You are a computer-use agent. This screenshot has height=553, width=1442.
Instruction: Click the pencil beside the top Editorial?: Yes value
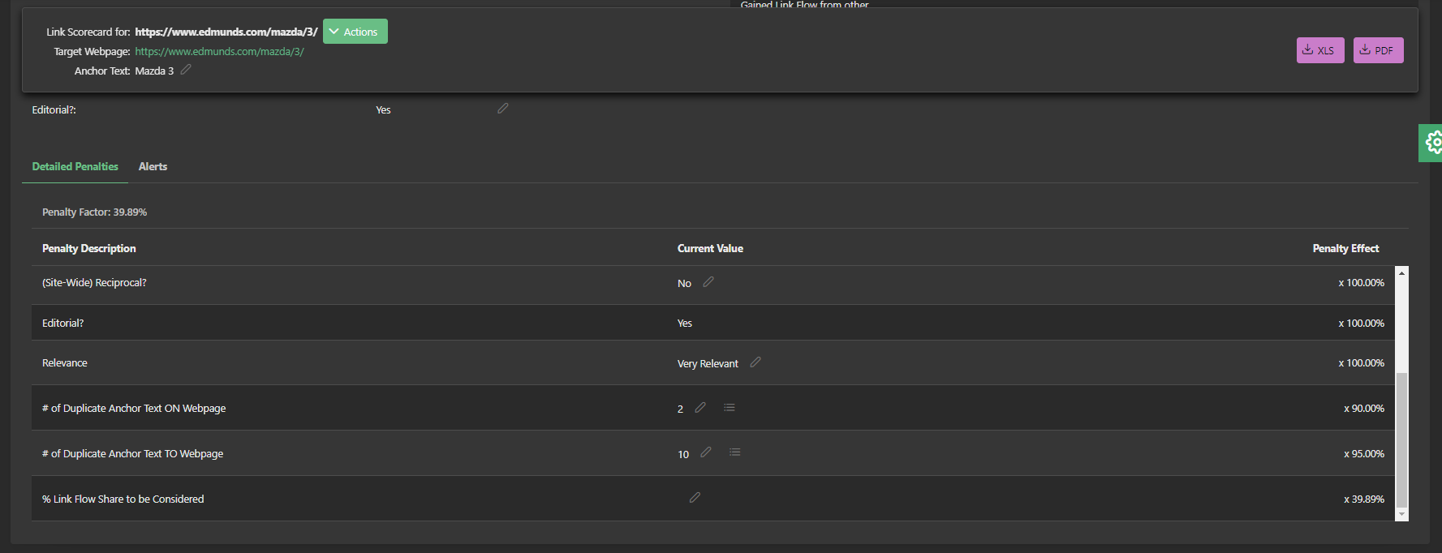[503, 109]
